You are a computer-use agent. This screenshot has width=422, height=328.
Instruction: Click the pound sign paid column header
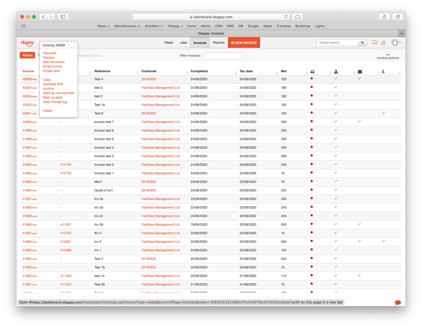[x=383, y=71]
